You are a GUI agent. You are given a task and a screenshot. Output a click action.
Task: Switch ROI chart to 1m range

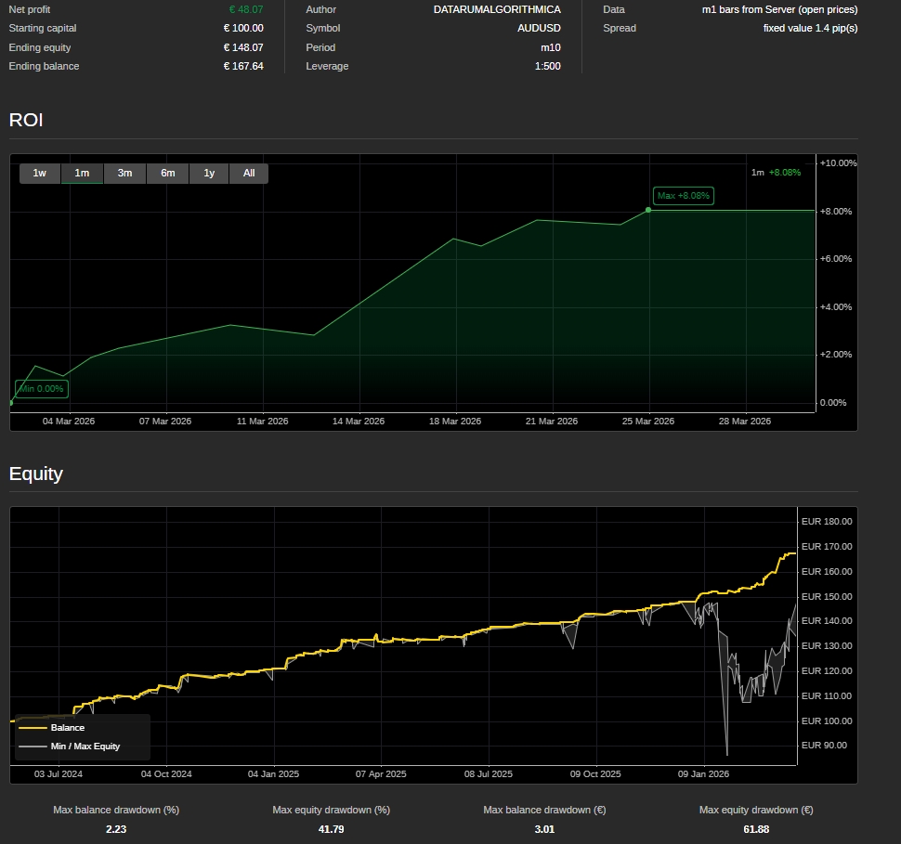(x=82, y=174)
